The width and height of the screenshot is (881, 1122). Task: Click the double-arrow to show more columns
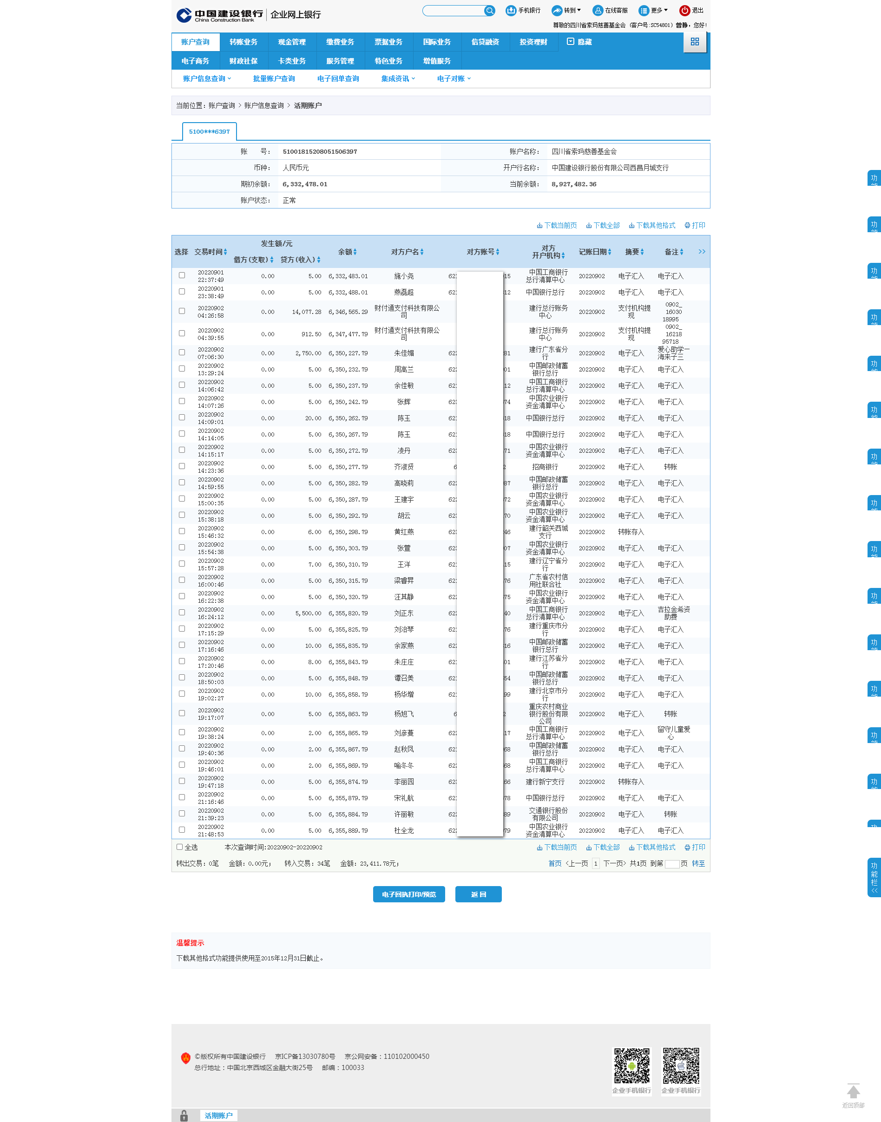[702, 252]
